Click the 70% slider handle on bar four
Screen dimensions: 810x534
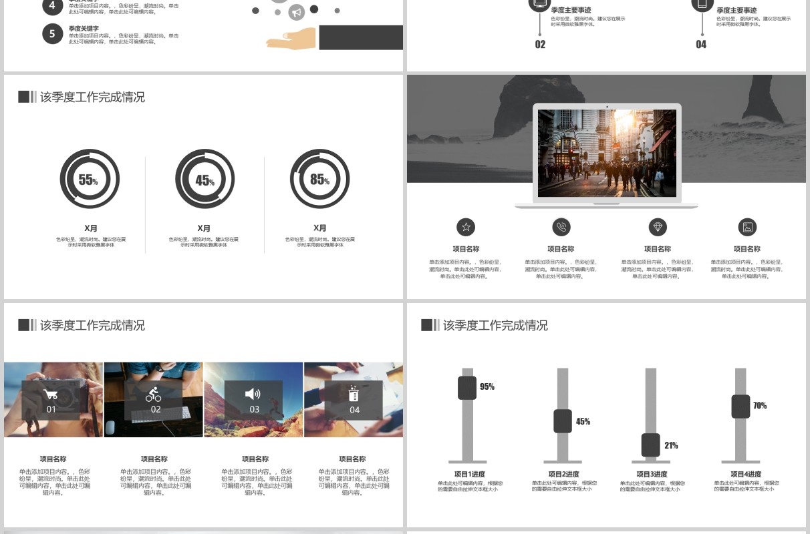[740, 407]
